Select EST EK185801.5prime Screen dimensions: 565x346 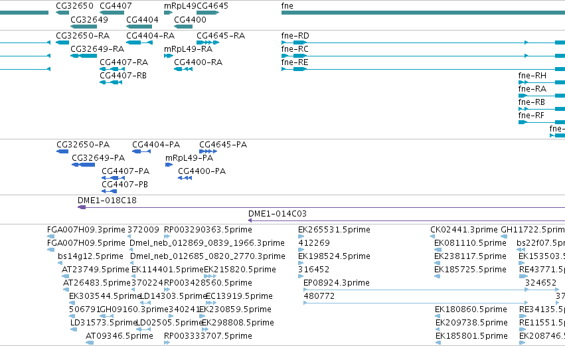[x=471, y=336]
